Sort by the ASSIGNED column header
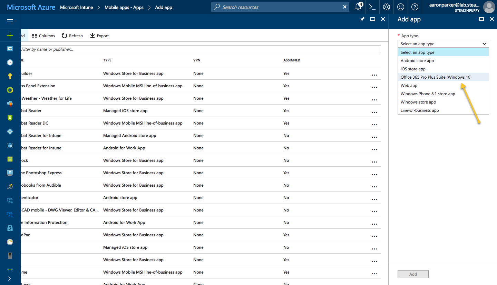 click(x=292, y=60)
